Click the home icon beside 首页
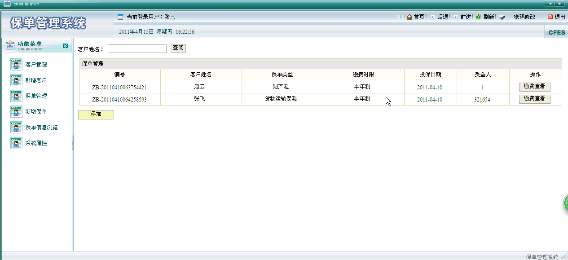Screen dimensions: 568x260 point(409,17)
